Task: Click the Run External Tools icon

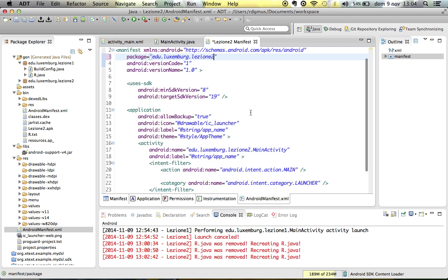Action: (x=145, y=19)
